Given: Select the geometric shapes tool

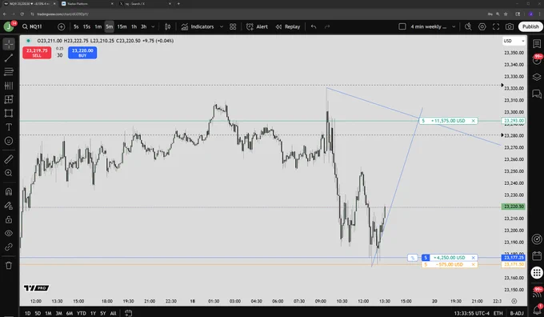Looking at the screenshot, I should click(x=9, y=113).
